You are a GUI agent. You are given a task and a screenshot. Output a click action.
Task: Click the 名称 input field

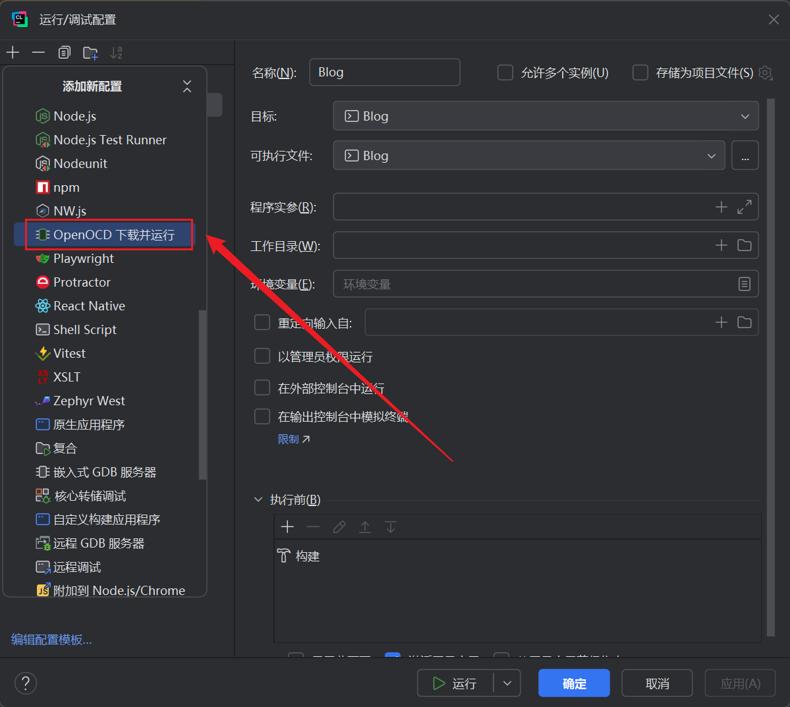[x=384, y=72]
